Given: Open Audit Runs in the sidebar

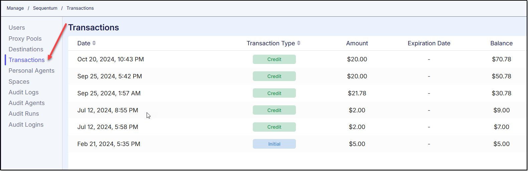Looking at the screenshot, I should tap(24, 114).
